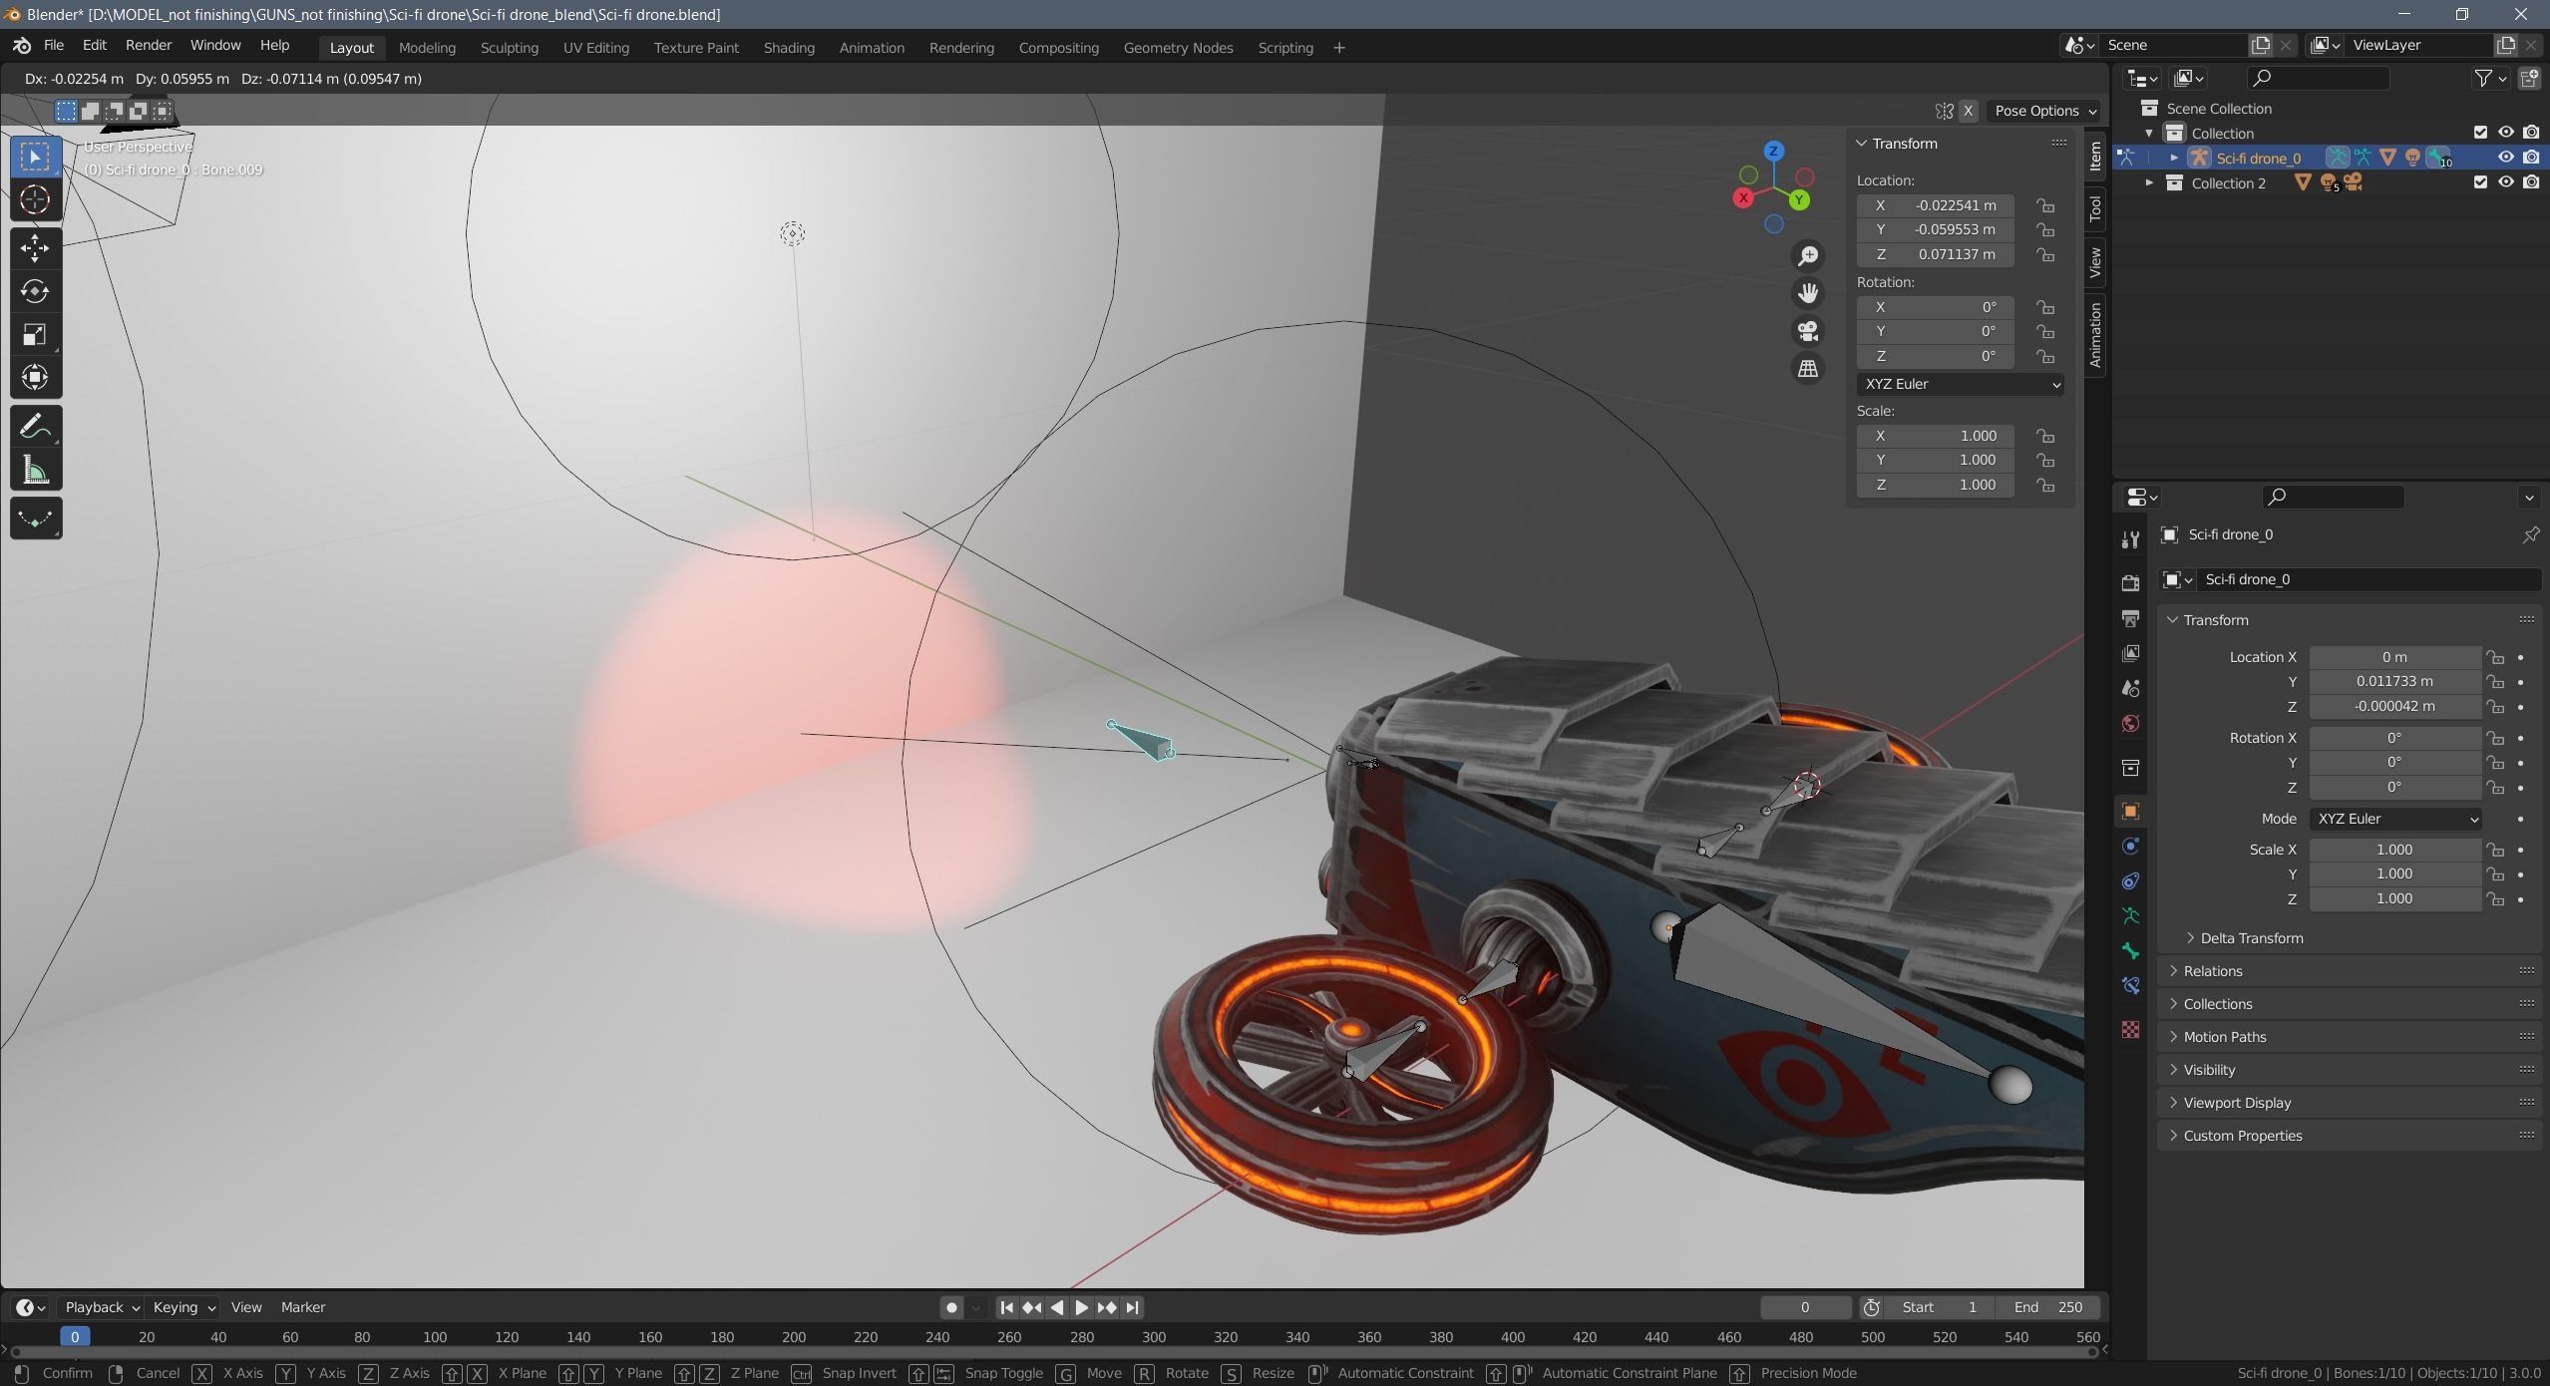
Task: Lock the Location X in sidebar Transform
Action: pyautogui.click(x=2045, y=205)
